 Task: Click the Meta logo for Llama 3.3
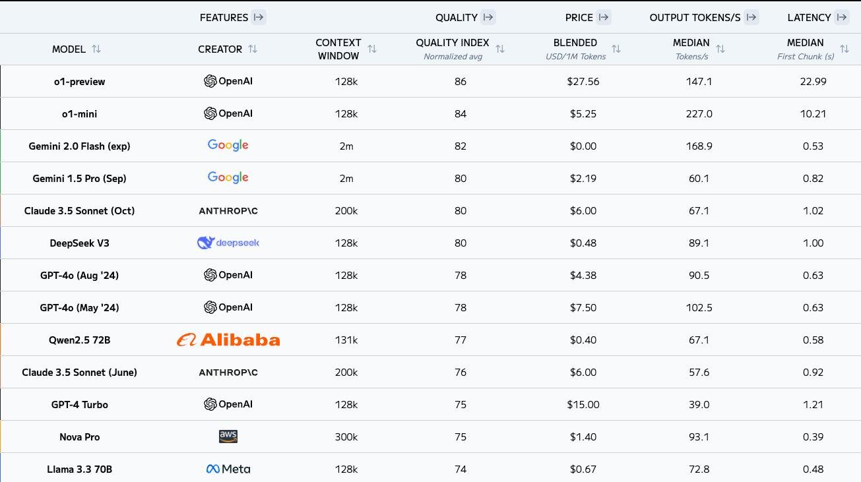click(228, 469)
